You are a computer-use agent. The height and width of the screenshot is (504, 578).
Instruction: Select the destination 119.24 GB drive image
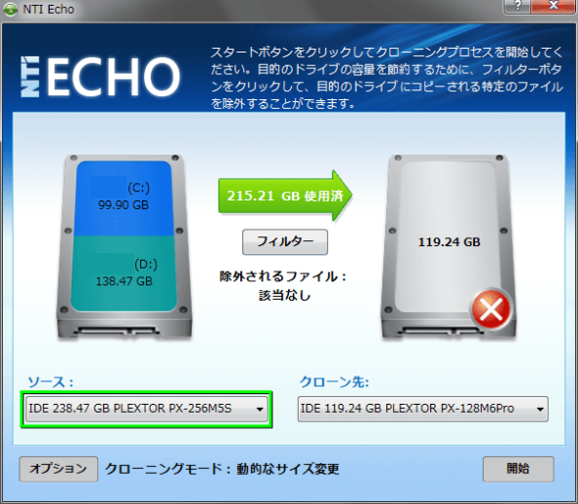(x=449, y=246)
